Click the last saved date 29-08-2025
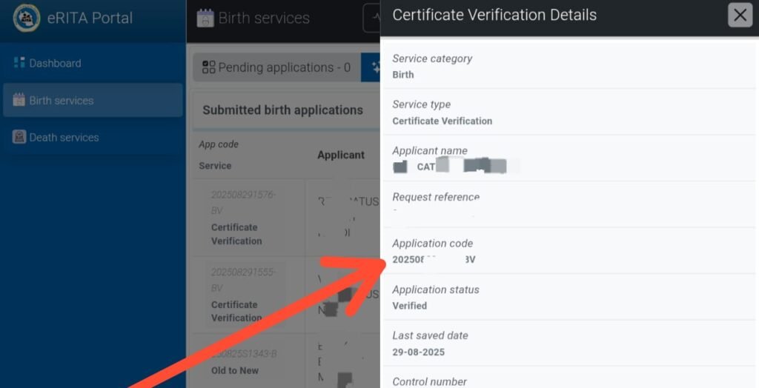This screenshot has height=388, width=759. click(418, 352)
